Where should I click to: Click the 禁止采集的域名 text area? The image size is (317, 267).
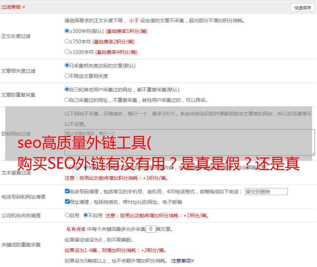point(189,143)
